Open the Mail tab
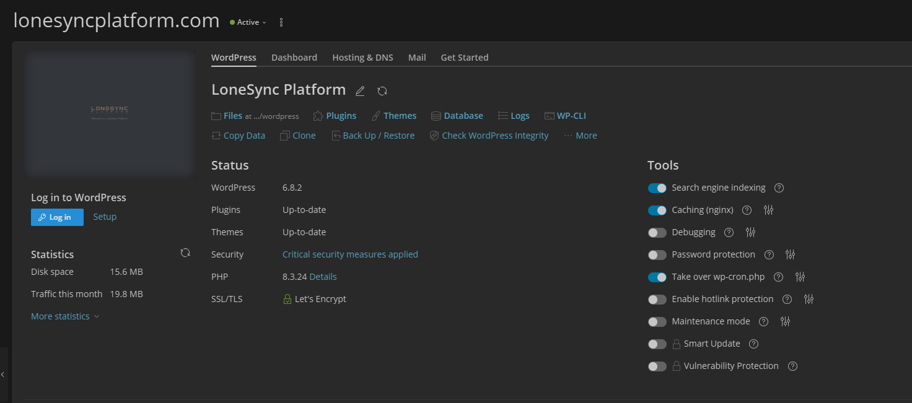The height and width of the screenshot is (403, 912). pos(417,57)
